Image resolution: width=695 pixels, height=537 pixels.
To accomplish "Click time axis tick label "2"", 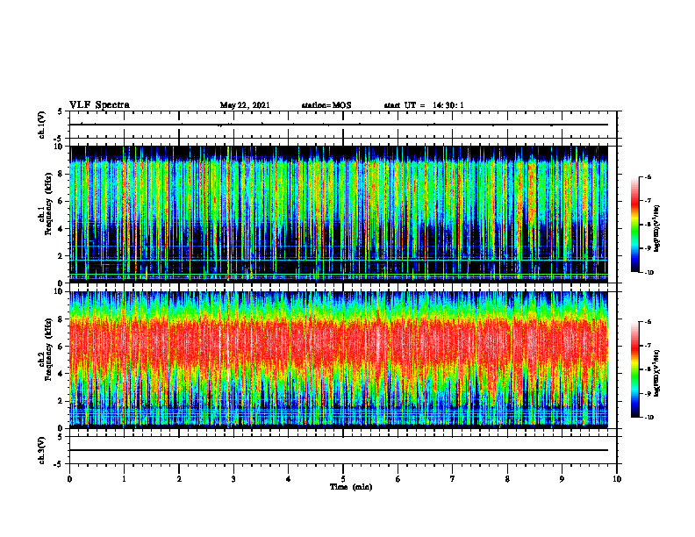I will coord(179,479).
